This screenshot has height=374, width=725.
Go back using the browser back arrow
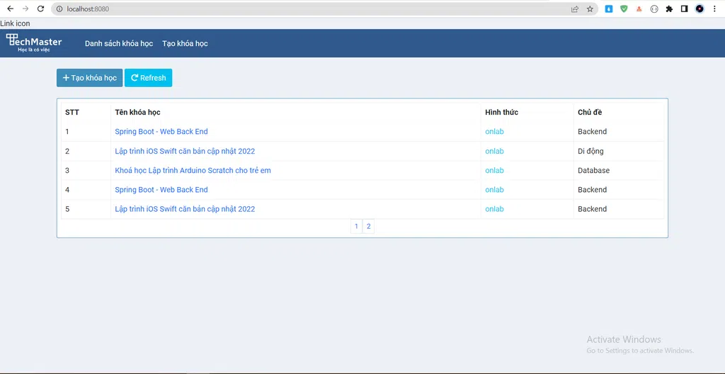point(10,8)
